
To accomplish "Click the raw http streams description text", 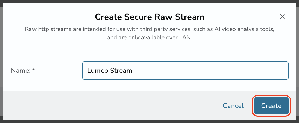I will [149, 33].
